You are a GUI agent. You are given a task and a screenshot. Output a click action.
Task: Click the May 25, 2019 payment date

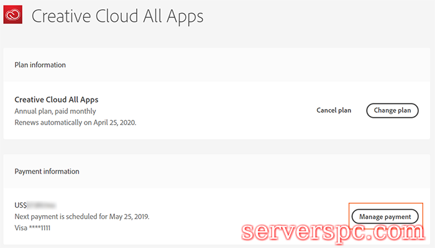(127, 216)
